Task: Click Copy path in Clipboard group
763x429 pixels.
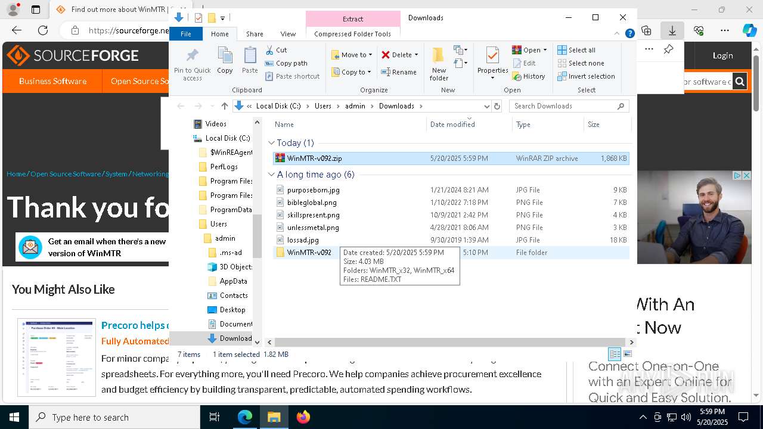Action: [286, 63]
